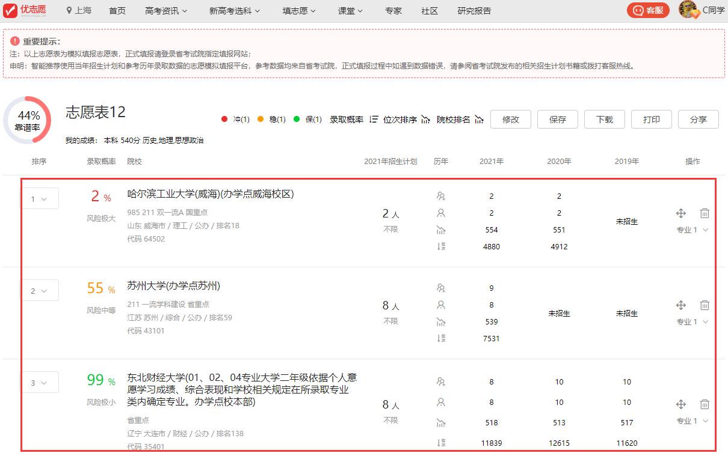The width and height of the screenshot is (728, 462).
Task: Click the 2021 score 554 value
Action: pyautogui.click(x=492, y=229)
